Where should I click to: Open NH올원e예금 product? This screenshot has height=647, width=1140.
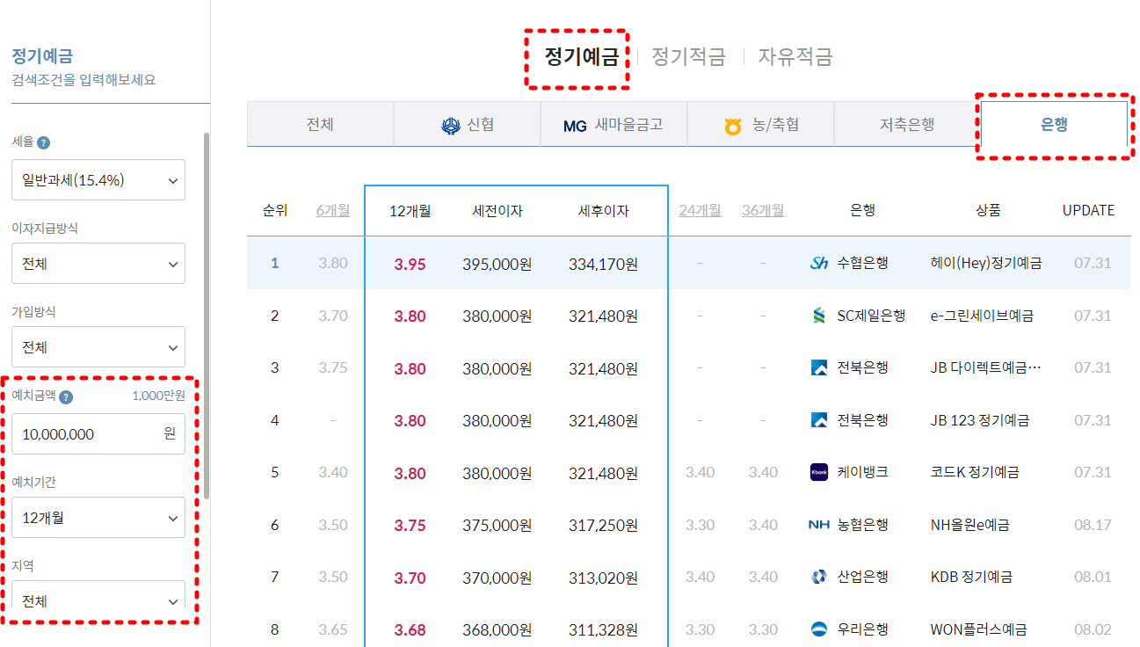969,525
